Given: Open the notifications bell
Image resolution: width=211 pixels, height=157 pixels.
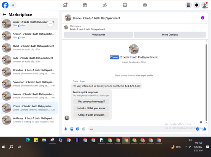Looking at the screenshot, I should pyautogui.click(x=197, y=5).
